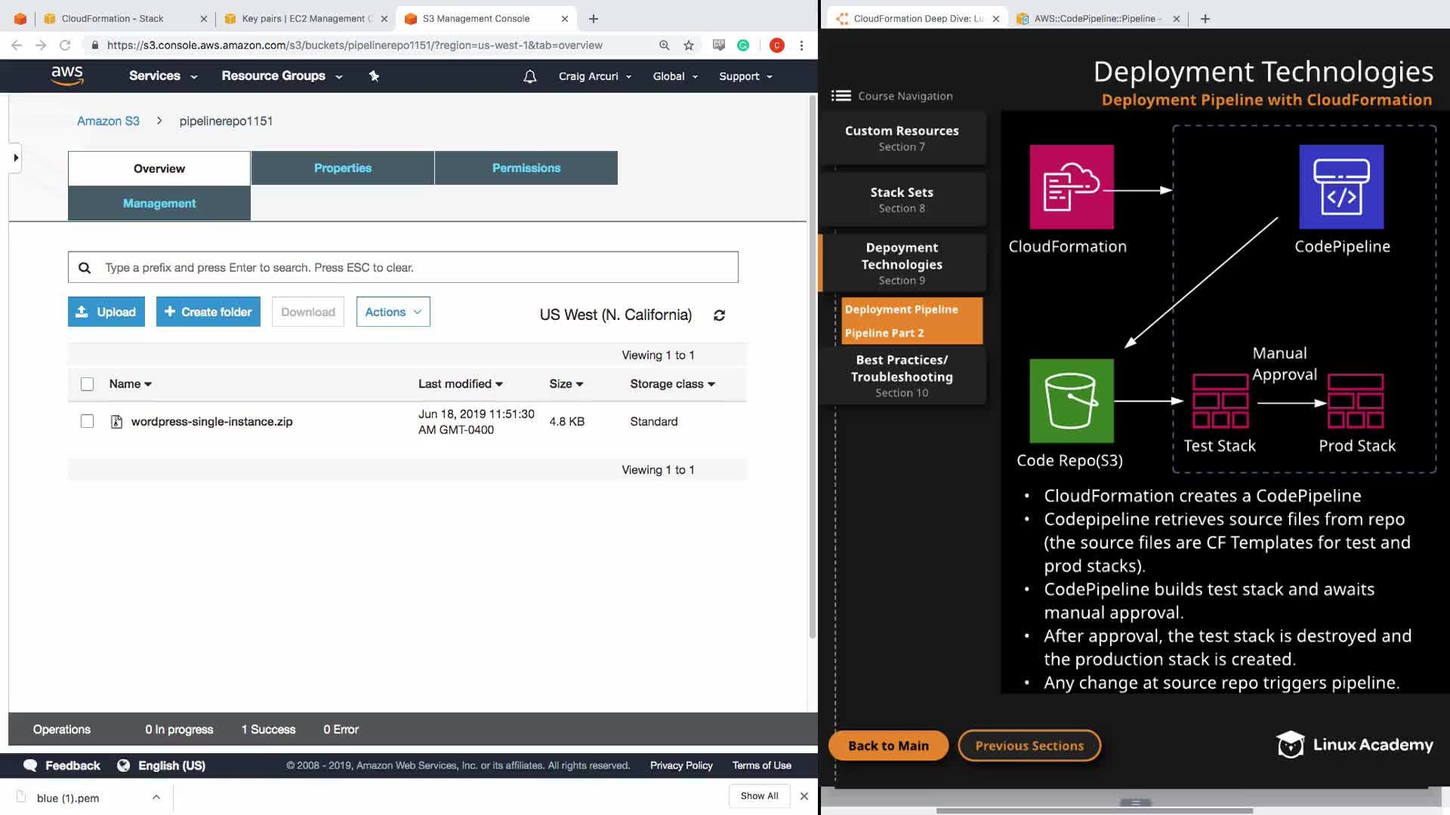Switch to the Properties tab
The width and height of the screenshot is (1450, 815).
(x=342, y=168)
